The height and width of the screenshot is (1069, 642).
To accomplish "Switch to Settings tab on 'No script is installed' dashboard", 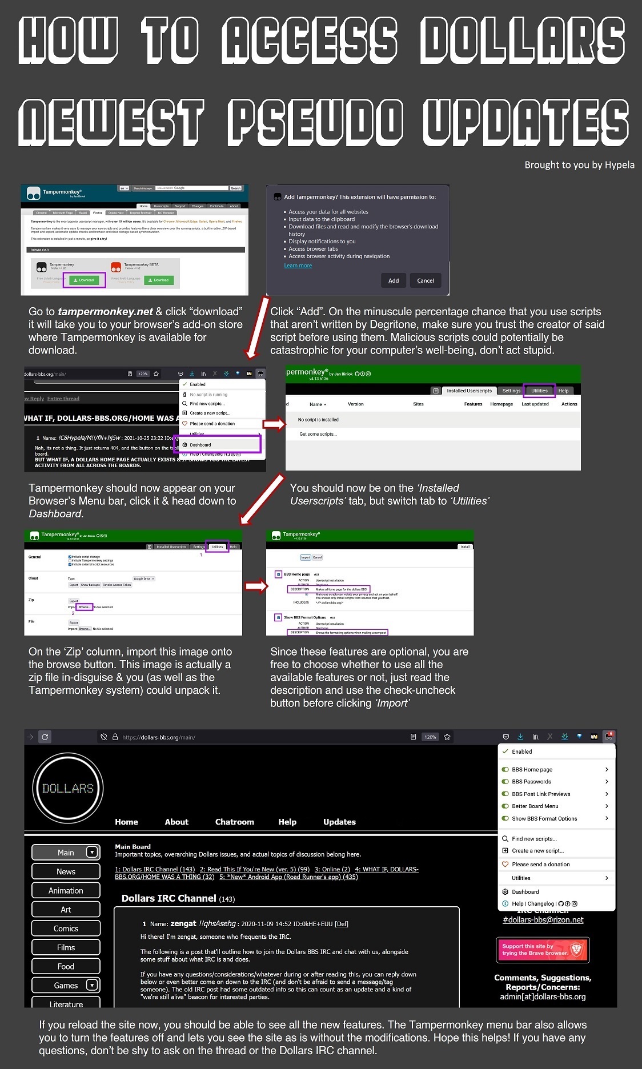I will [511, 391].
